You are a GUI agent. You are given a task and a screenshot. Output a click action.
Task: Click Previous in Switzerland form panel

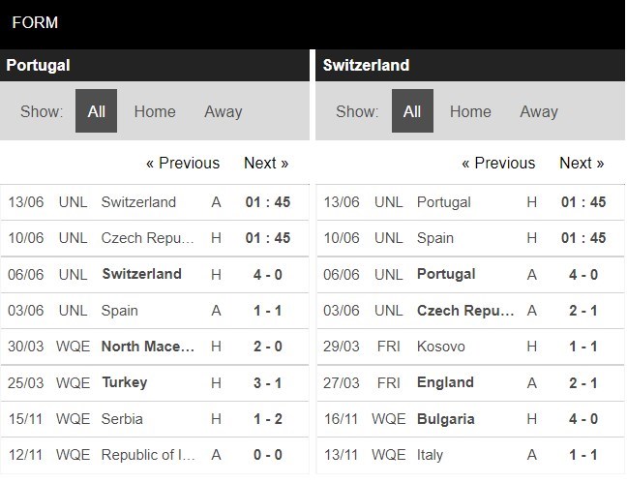click(498, 163)
